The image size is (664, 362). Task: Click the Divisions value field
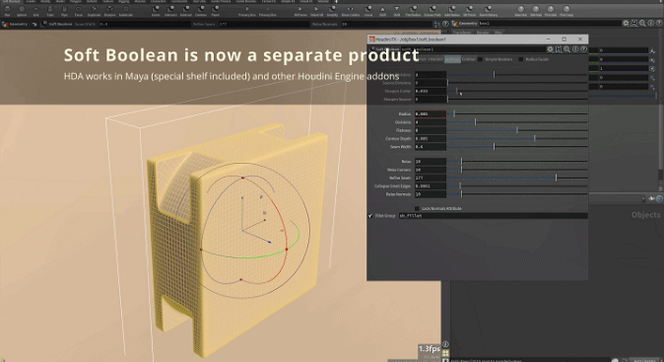[431, 122]
